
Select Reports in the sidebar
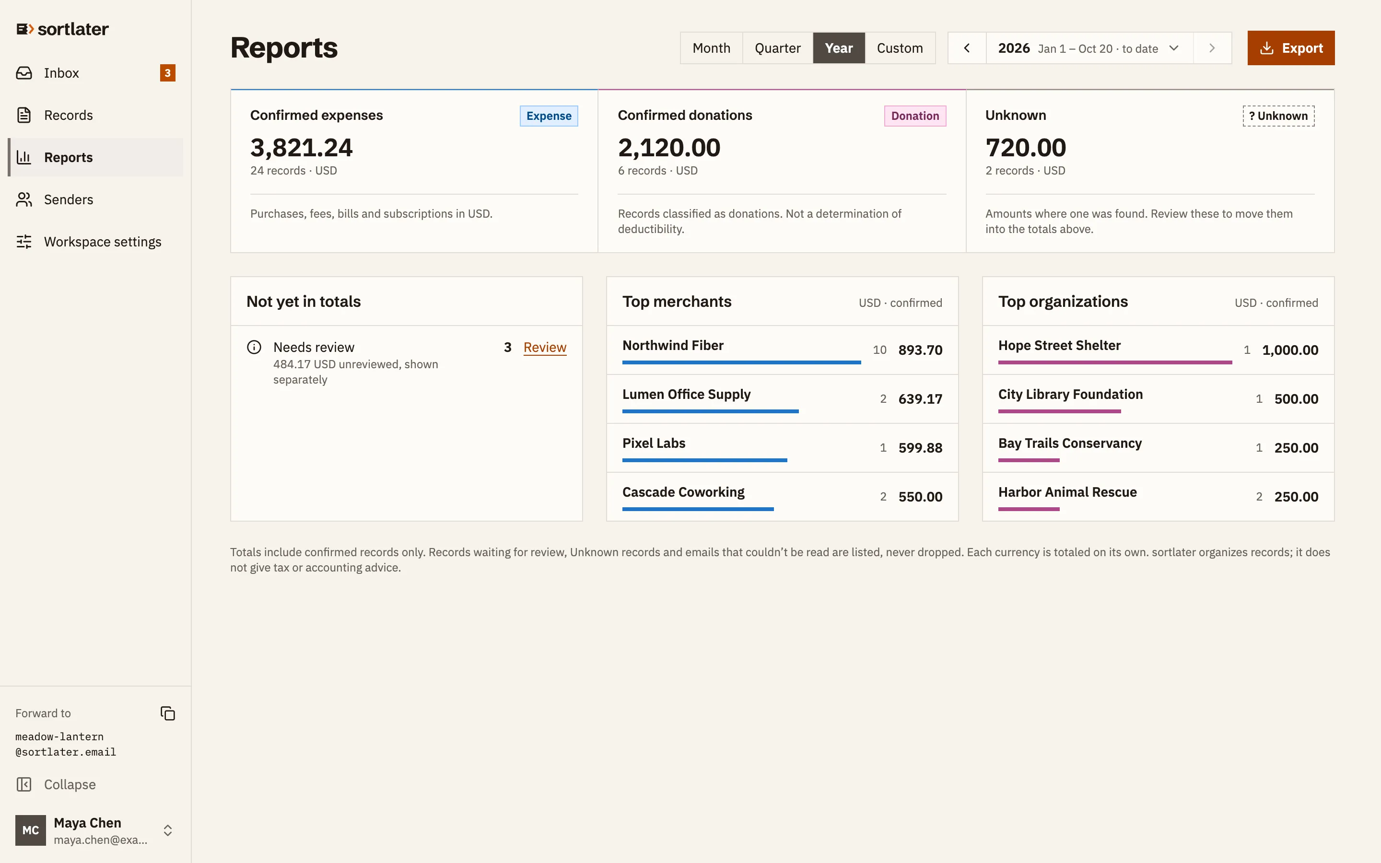pos(95,158)
